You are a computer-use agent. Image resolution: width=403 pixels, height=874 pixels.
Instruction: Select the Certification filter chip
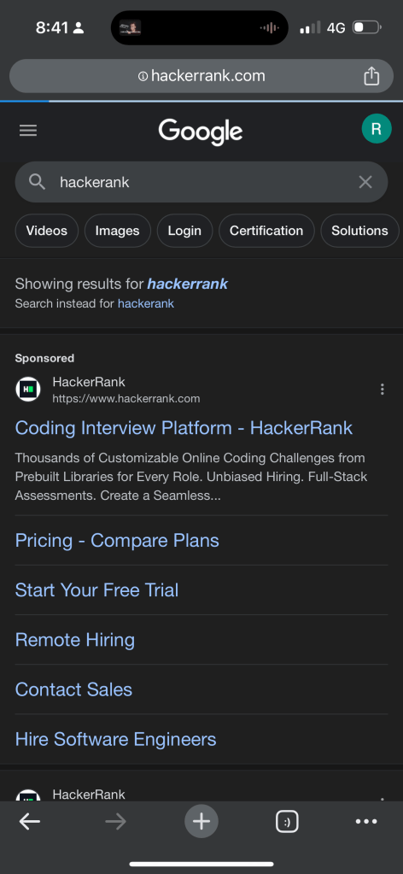click(x=266, y=231)
